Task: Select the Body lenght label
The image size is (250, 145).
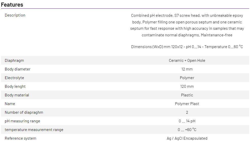Action: pos(15,86)
